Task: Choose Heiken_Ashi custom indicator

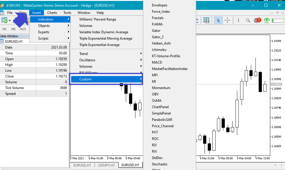Action: pyautogui.click(x=161, y=43)
